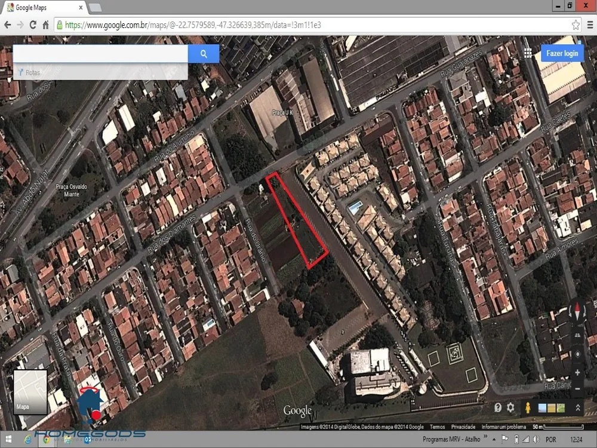Pick up the yellow Pegman Street View icon
597x448 pixels.
point(528,407)
